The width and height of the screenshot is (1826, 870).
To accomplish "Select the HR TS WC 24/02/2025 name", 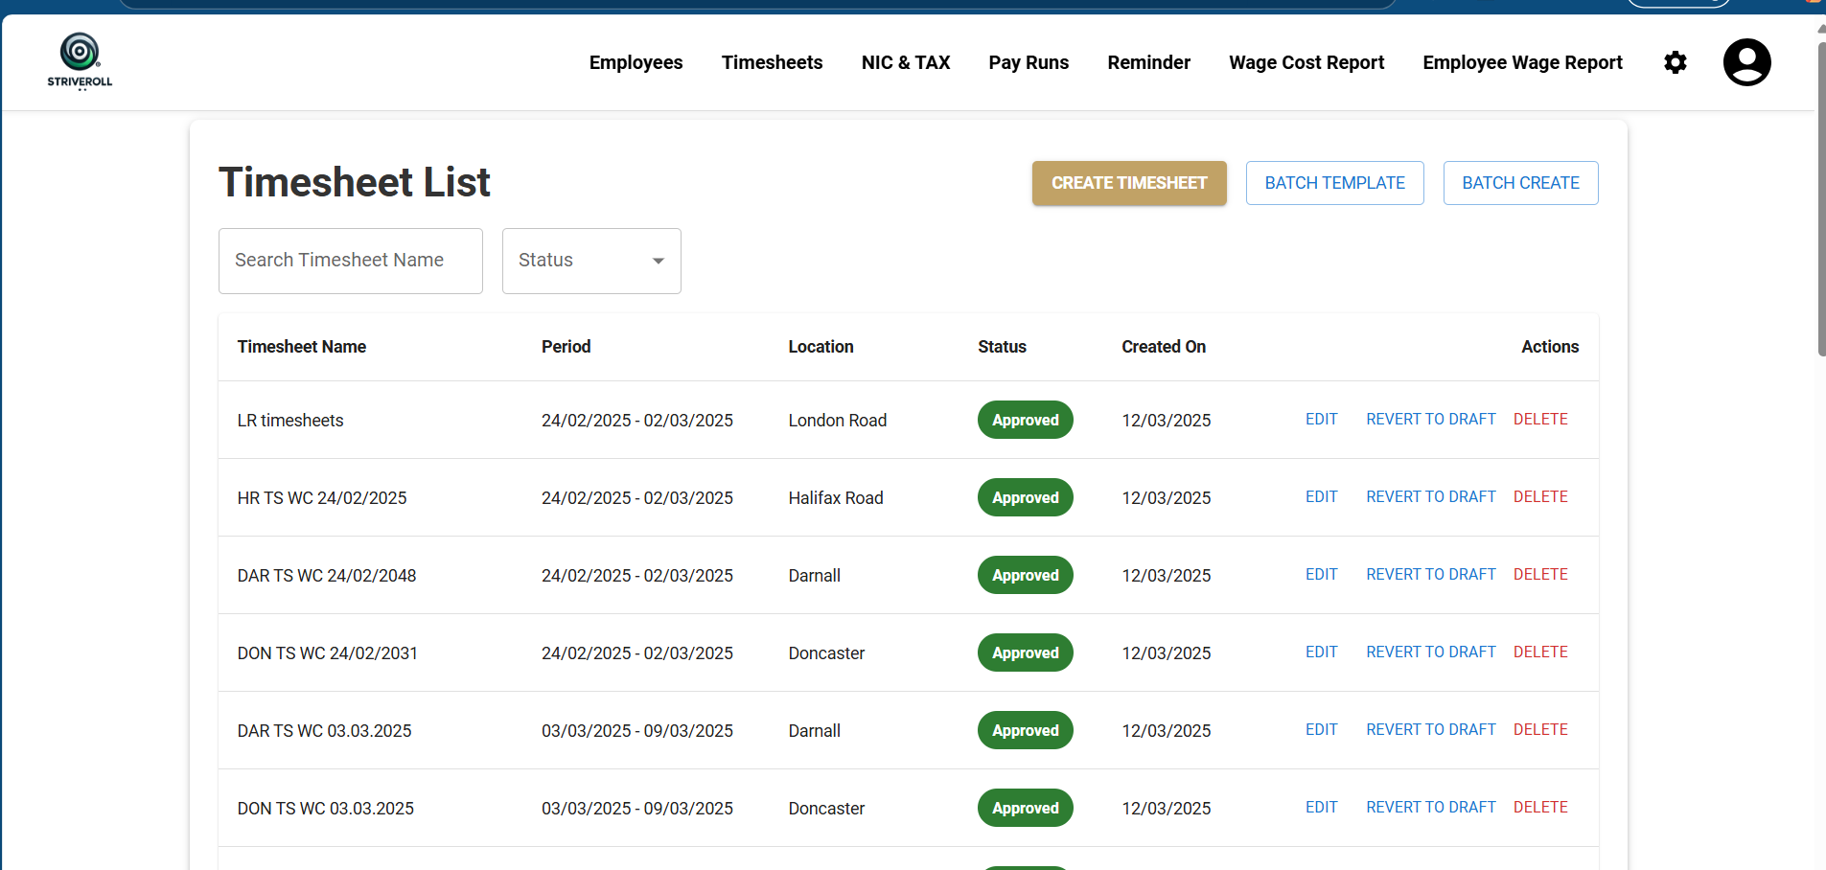I will (322, 498).
